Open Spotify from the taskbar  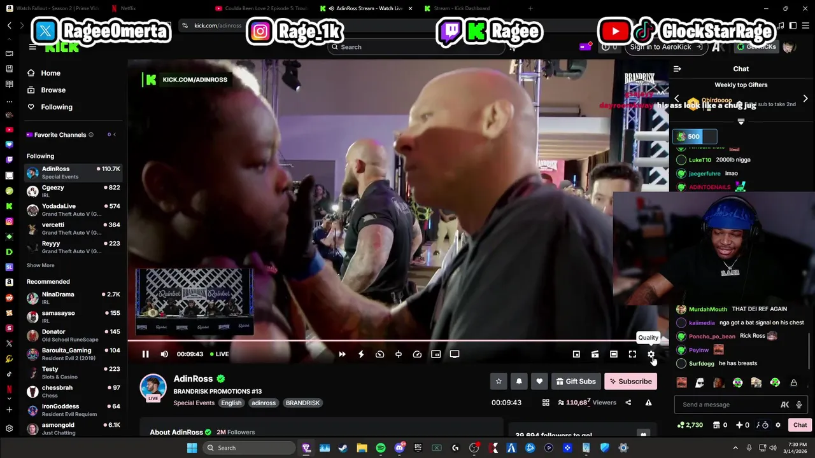381,448
